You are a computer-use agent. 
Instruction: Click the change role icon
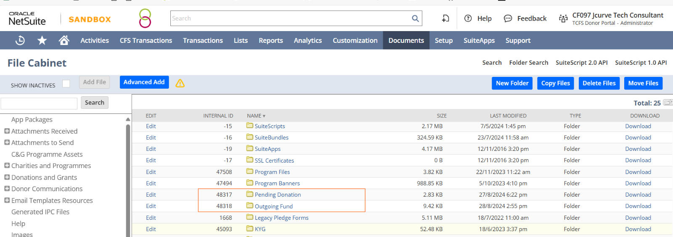coord(563,18)
